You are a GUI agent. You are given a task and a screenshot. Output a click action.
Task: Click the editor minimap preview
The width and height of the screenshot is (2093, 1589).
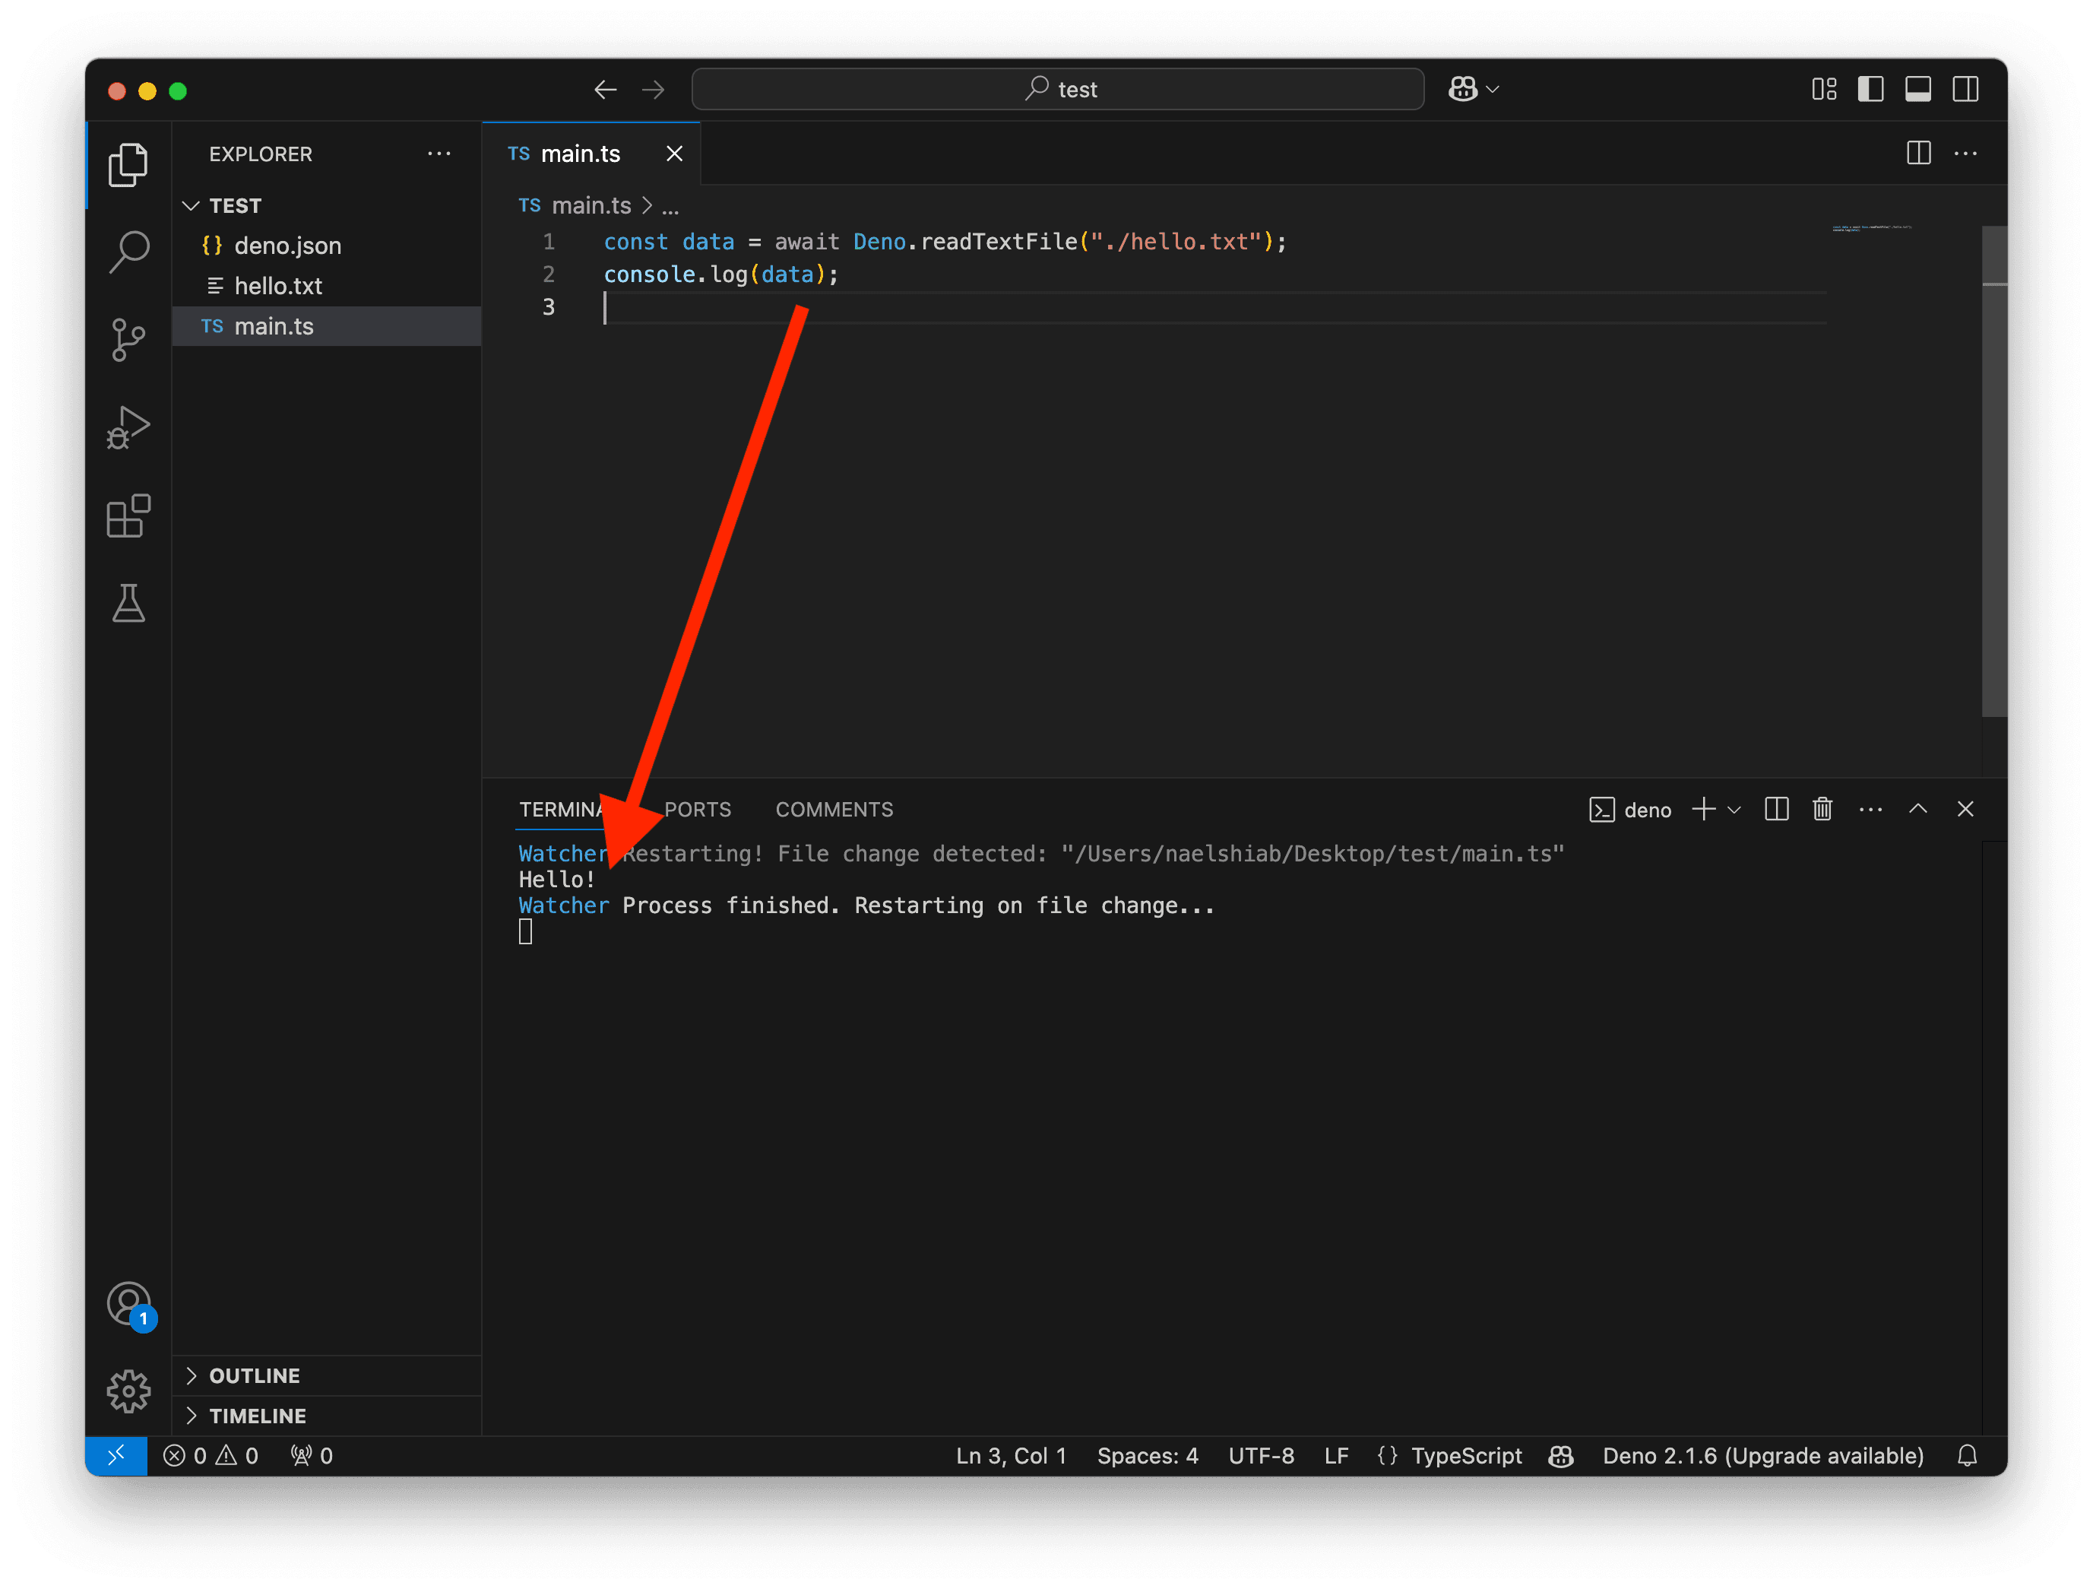(1872, 229)
